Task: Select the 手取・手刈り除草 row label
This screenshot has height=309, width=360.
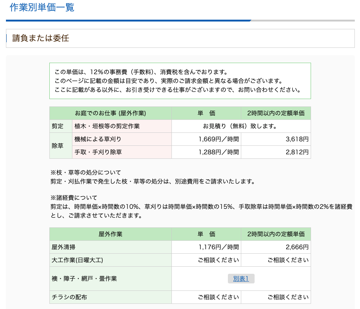Action: point(98,152)
